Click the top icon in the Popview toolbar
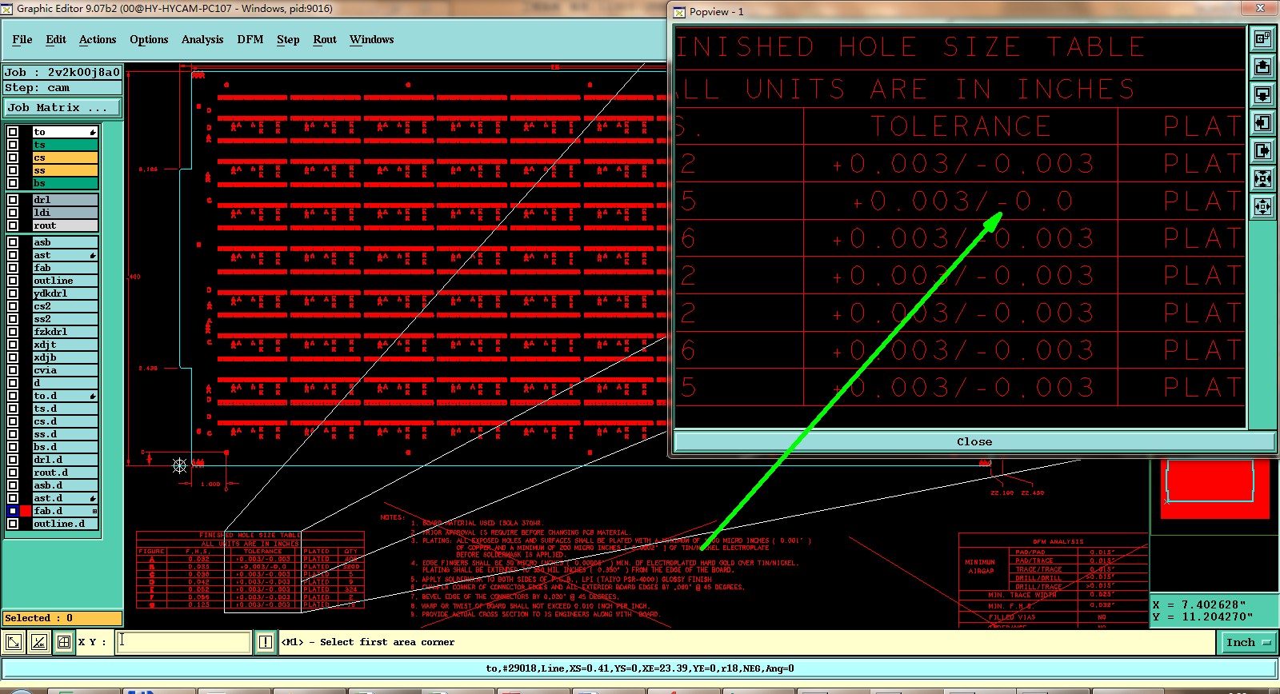 pyautogui.click(x=1262, y=38)
